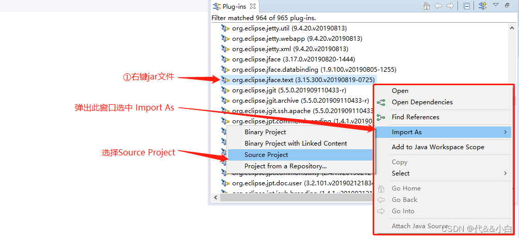Click the horizontal scrollbar thumb in plug-in list
Viewport: 519px width, 238px height.
(x=296, y=197)
